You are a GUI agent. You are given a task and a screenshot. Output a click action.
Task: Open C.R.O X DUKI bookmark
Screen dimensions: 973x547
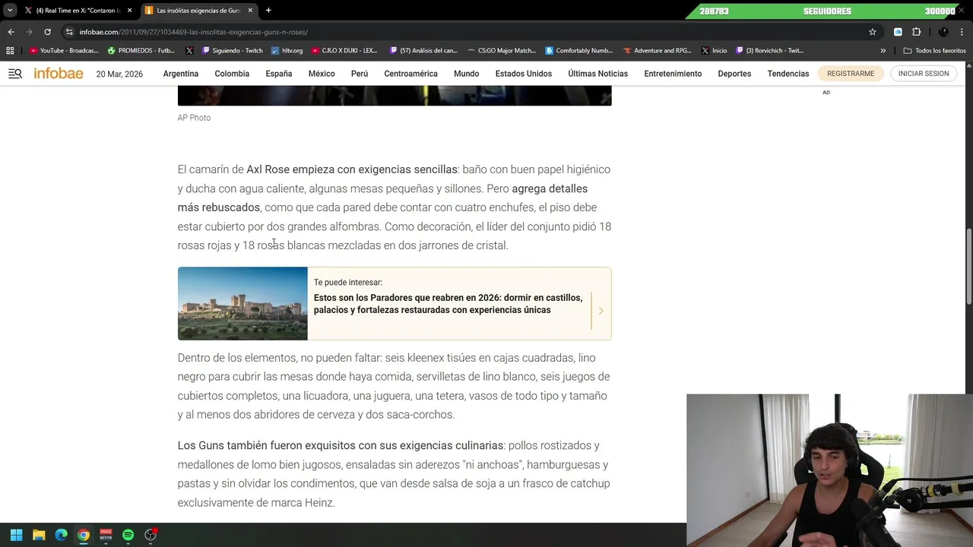pyautogui.click(x=344, y=51)
